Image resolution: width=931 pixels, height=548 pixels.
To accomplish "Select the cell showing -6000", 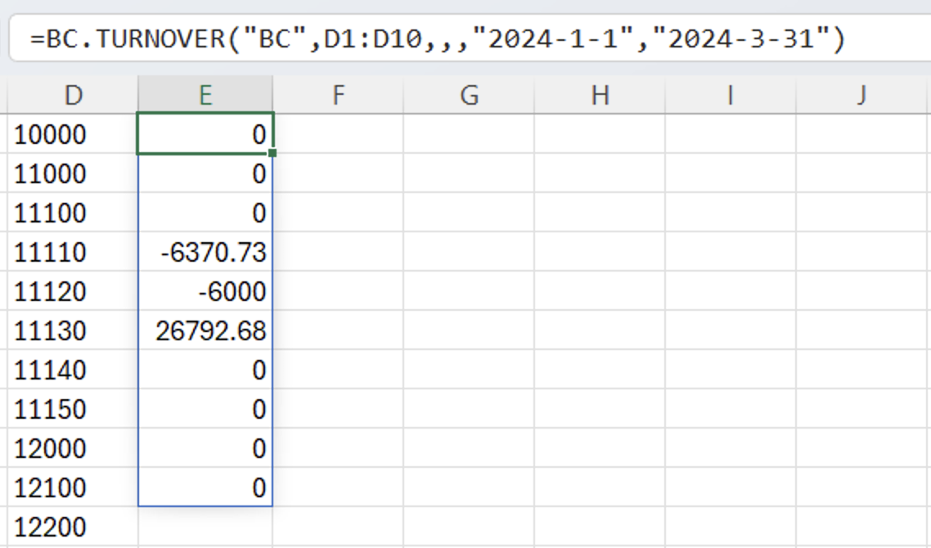I will pos(205,292).
